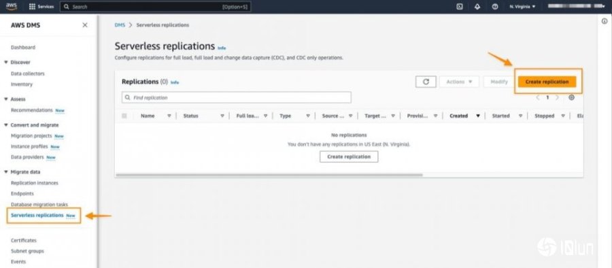Open Migration projects in the sidebar
Viewport: 612px width, 268px height.
click(x=31, y=136)
